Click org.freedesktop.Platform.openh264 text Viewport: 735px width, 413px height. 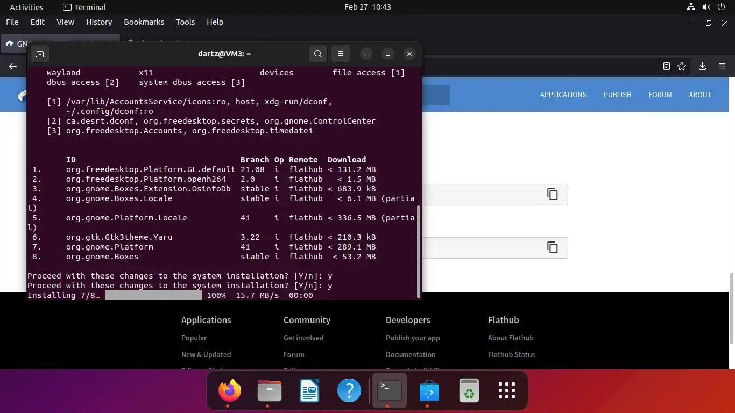[146, 179]
